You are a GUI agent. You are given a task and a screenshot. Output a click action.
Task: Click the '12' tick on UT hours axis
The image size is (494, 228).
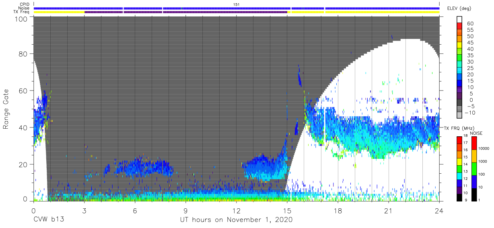(x=237, y=211)
